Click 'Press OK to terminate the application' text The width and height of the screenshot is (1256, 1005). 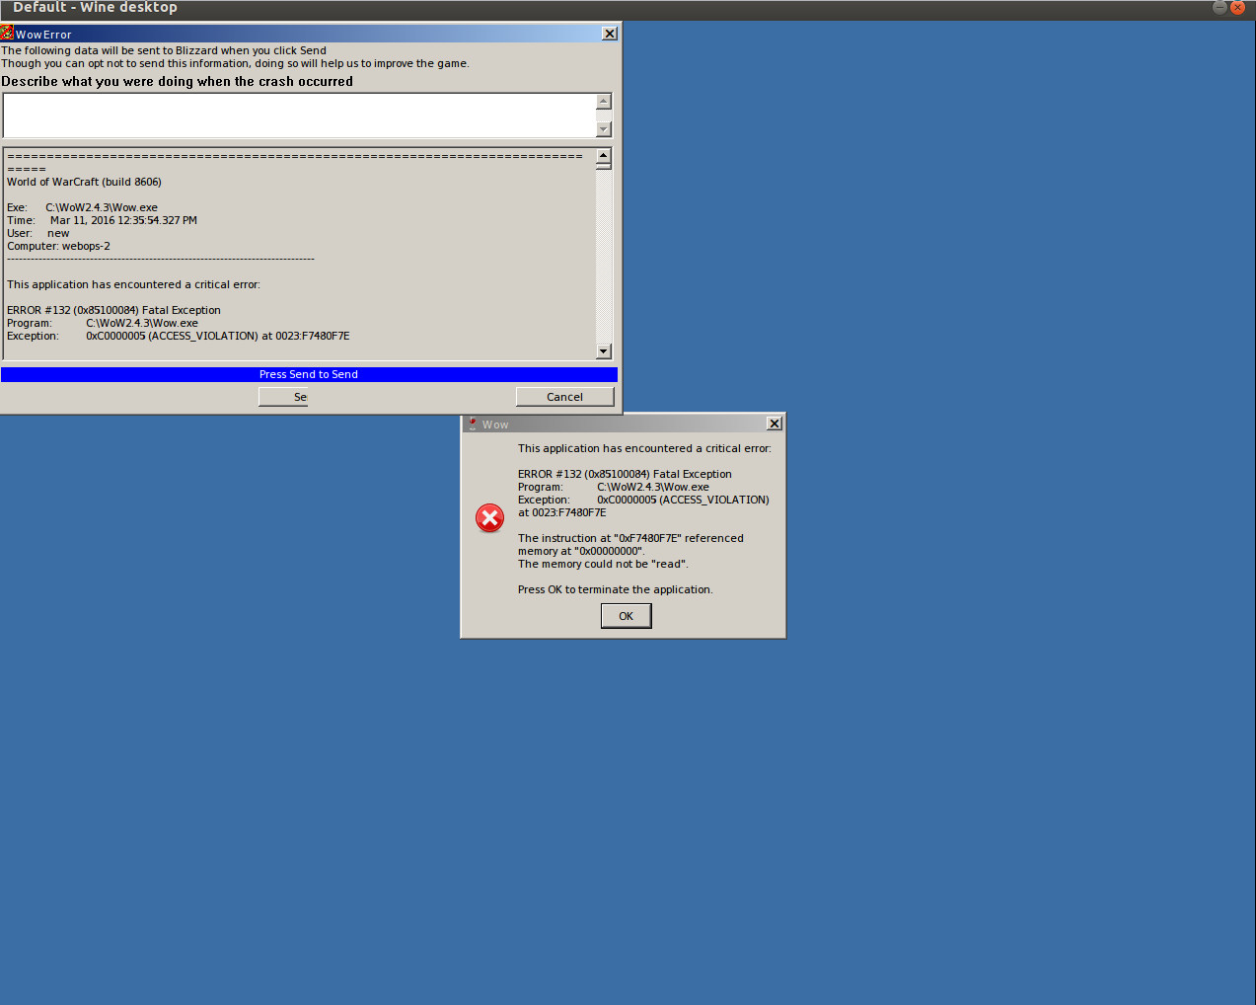(615, 589)
